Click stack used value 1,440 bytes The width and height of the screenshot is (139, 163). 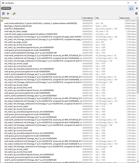[x=131, y=160]
